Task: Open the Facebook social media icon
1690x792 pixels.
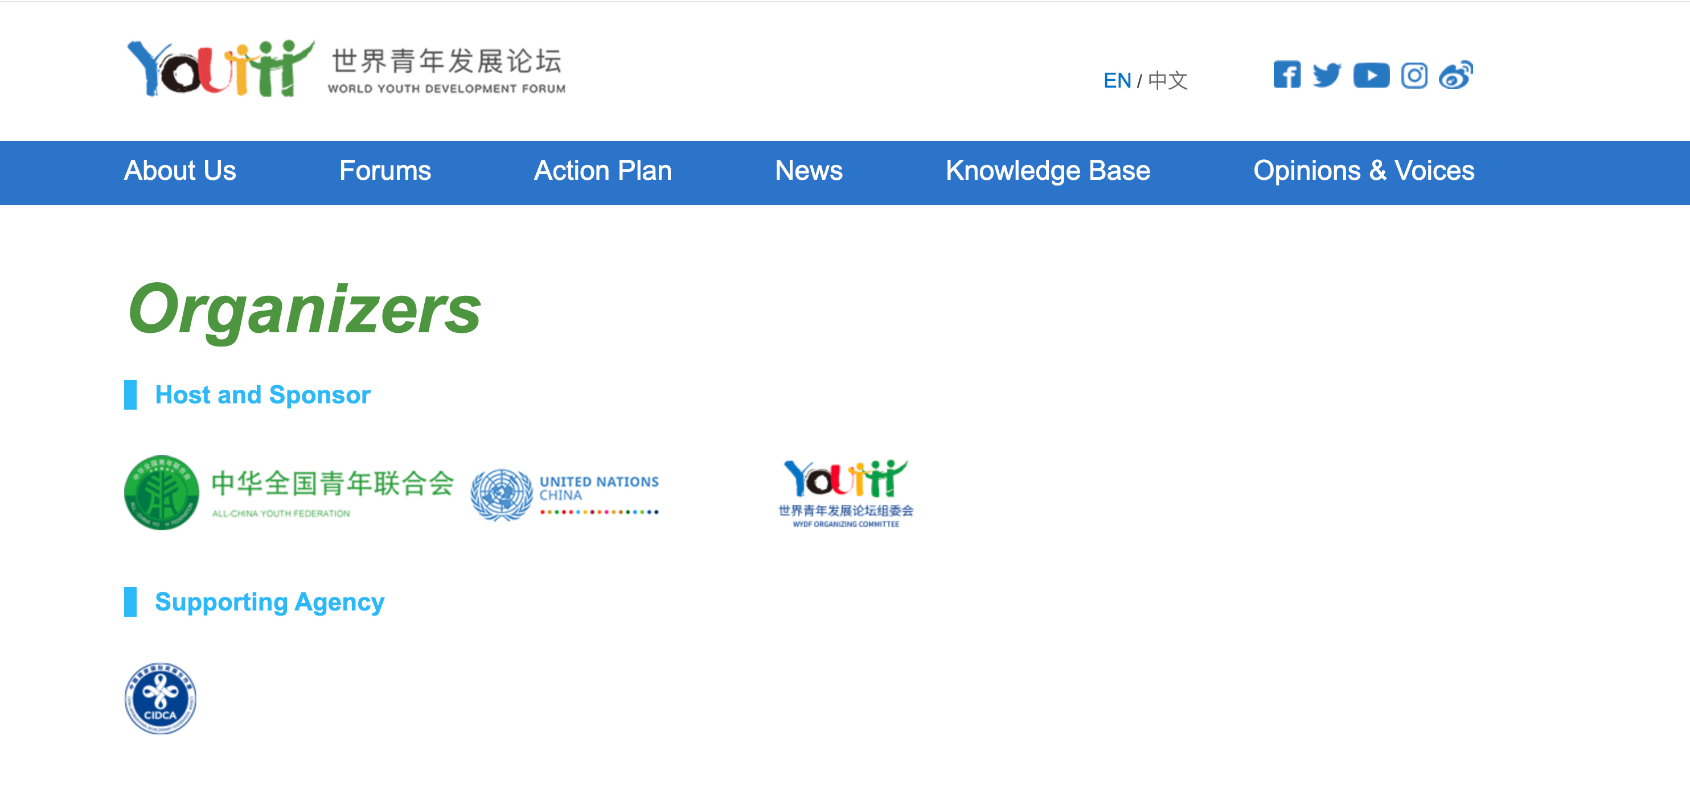Action: 1286,76
